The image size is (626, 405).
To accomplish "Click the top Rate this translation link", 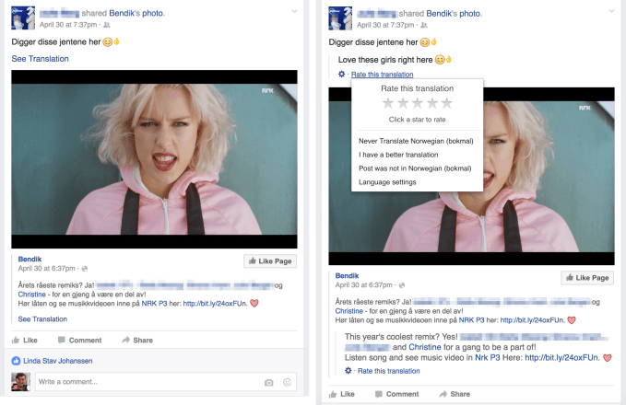I will point(382,75).
